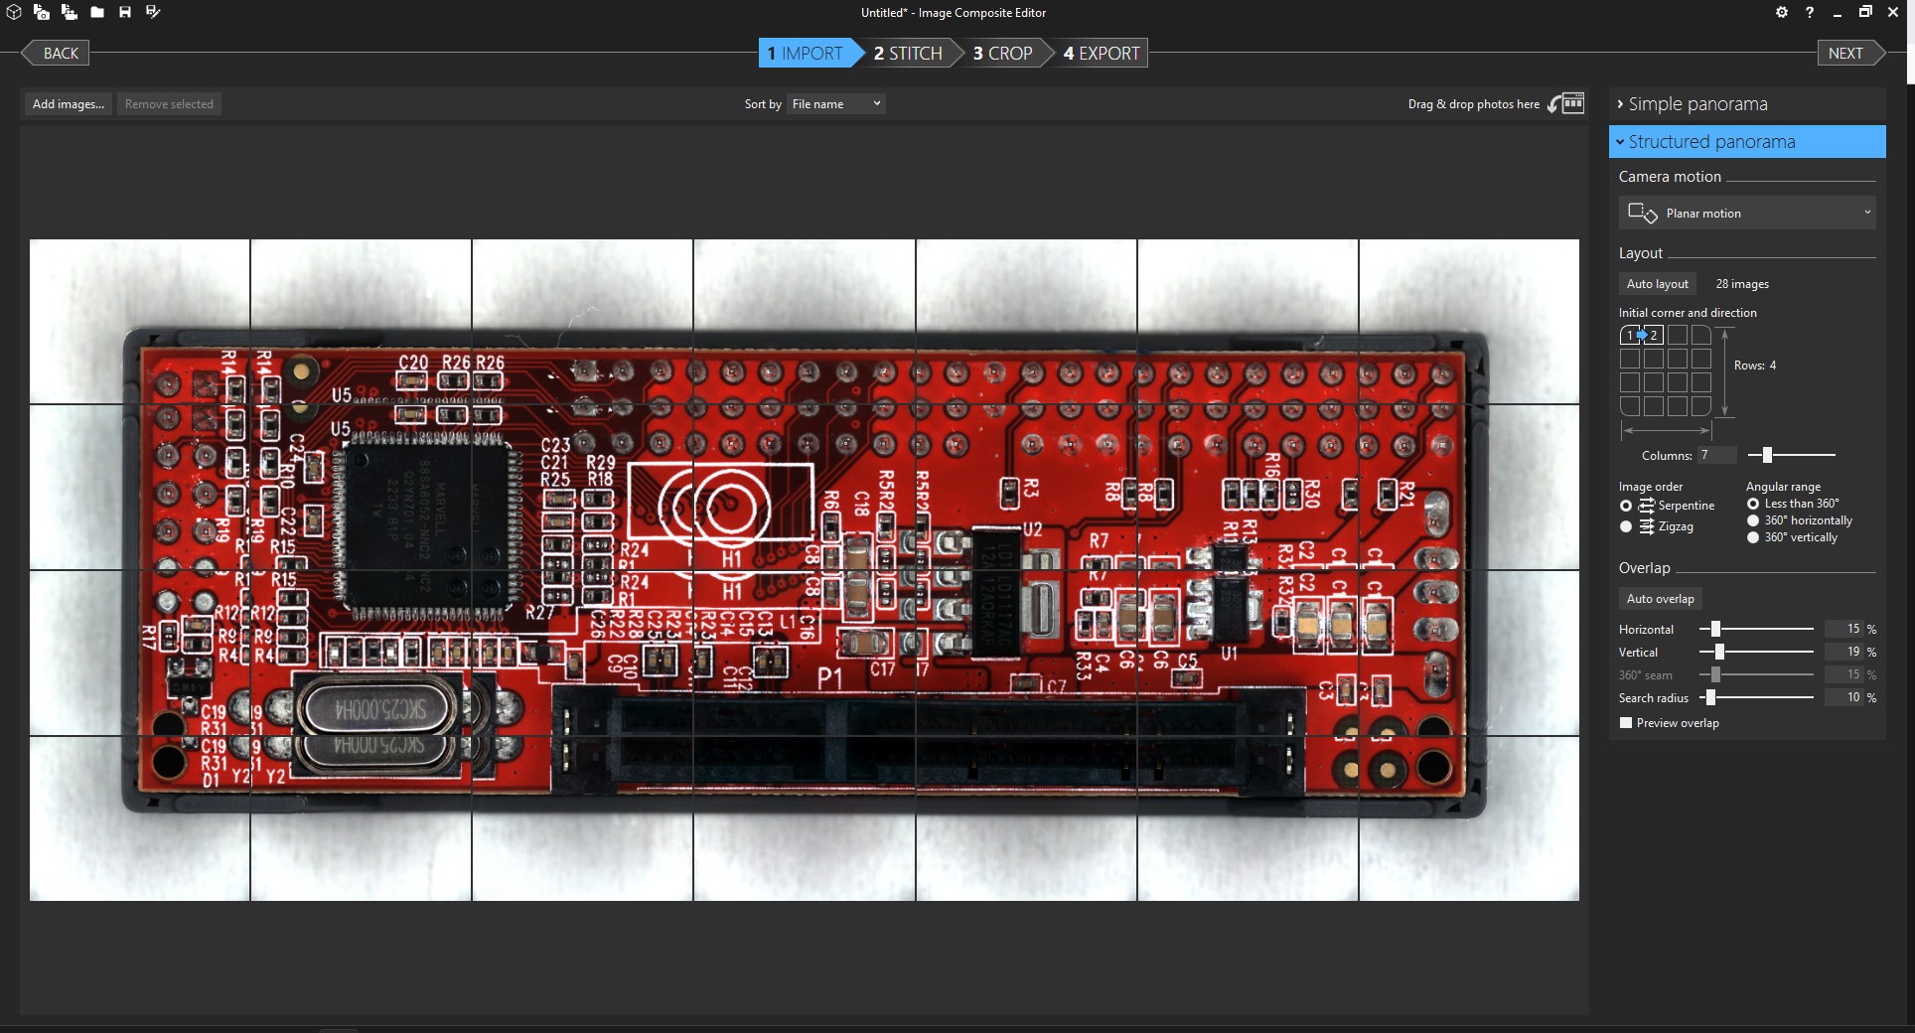This screenshot has height=1033, width=1915.
Task: Save project with floppy disk icon
Action: coord(125,12)
